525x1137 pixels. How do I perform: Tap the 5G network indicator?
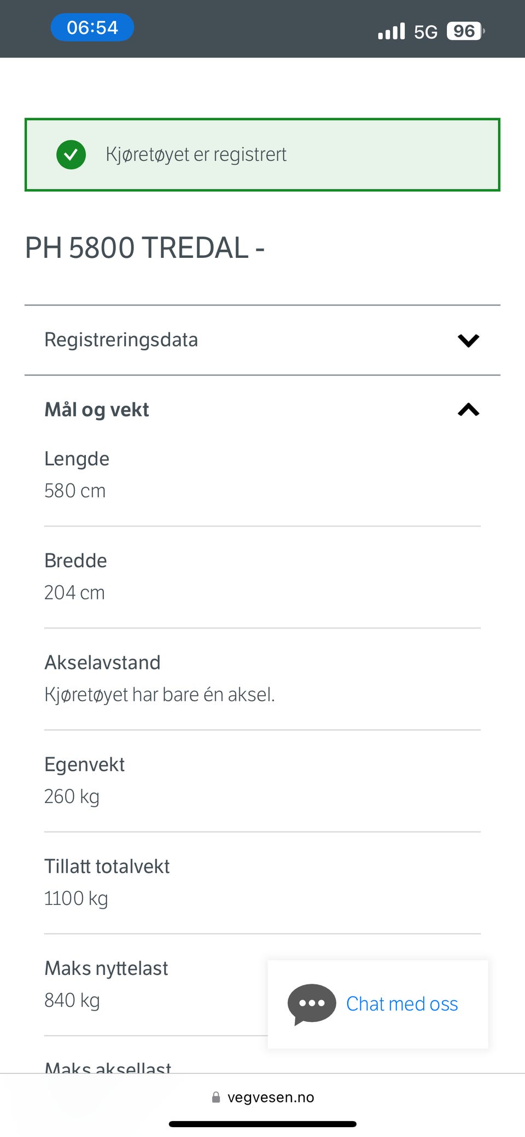click(425, 32)
